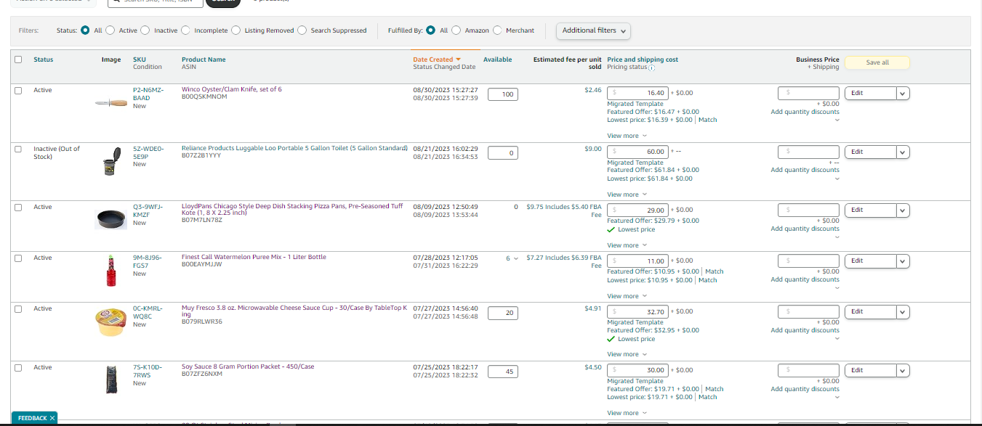Open Soy Sauce packet thumbnail

(111, 380)
